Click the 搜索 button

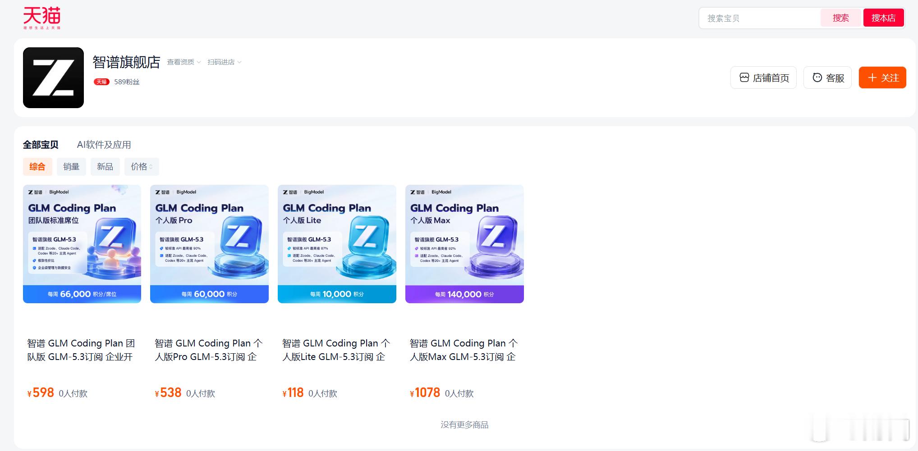pos(840,18)
